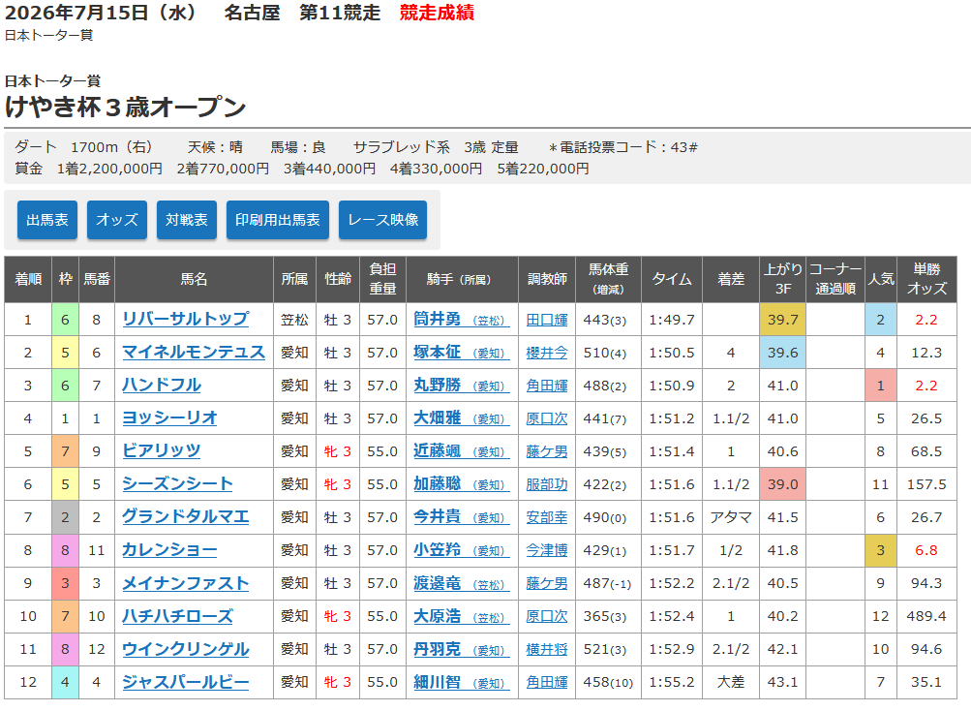
Task: Open trainer 今津博 page
Action: (x=547, y=550)
